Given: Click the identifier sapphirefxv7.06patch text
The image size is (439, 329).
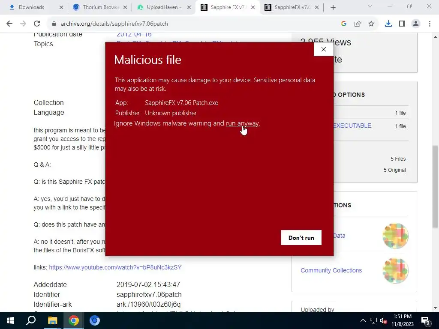Looking at the screenshot, I should tap(149, 295).
